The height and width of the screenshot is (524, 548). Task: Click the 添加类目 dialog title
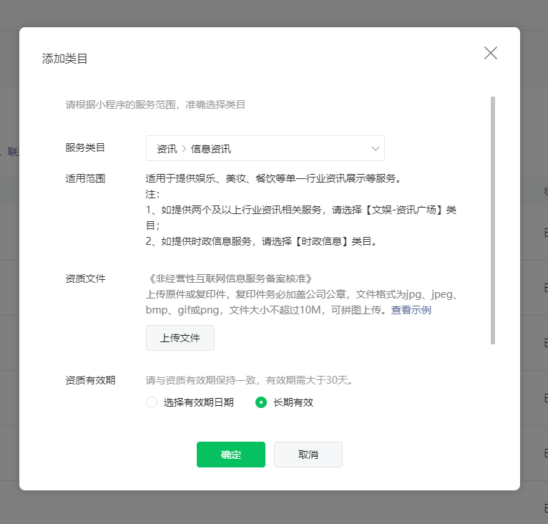point(65,59)
